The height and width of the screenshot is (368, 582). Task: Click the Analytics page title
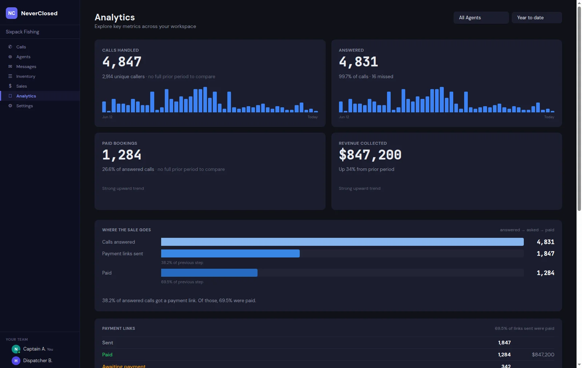(x=115, y=17)
